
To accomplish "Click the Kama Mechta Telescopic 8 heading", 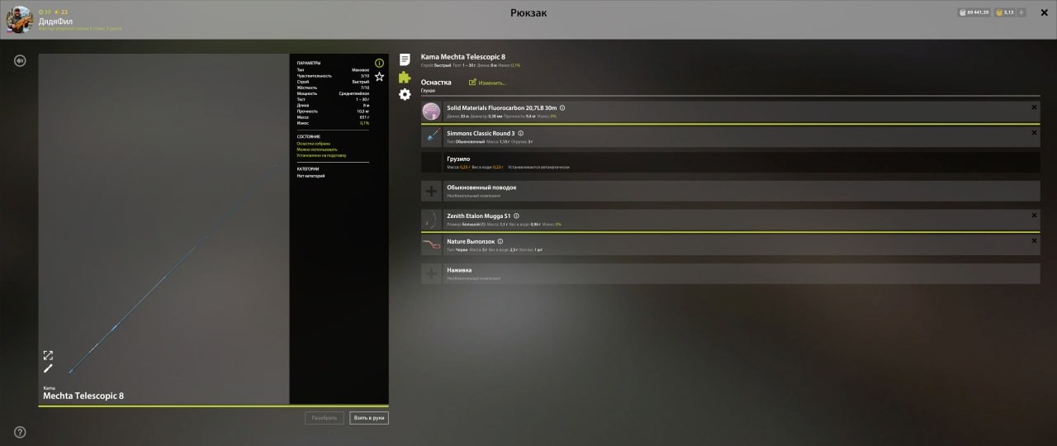I will coord(463,57).
